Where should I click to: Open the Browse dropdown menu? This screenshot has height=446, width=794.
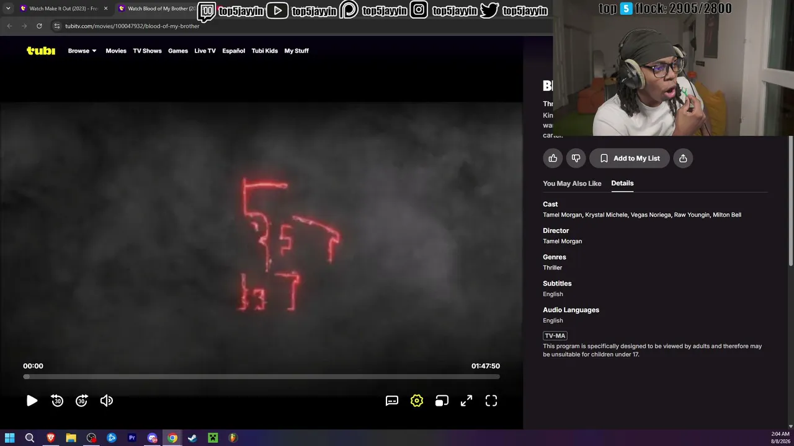pos(83,51)
